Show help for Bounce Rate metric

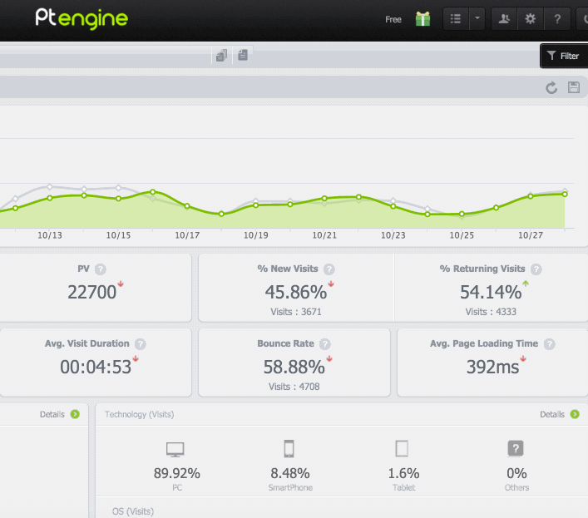325,343
